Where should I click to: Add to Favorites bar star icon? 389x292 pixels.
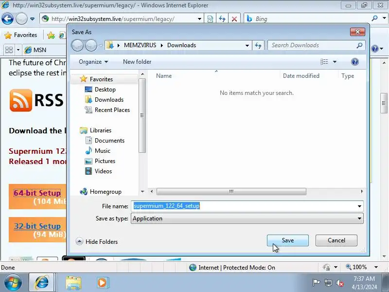51,36
